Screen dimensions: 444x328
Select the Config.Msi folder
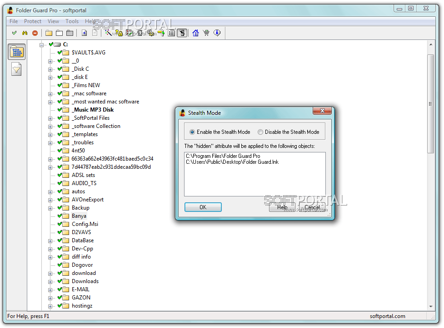85,224
